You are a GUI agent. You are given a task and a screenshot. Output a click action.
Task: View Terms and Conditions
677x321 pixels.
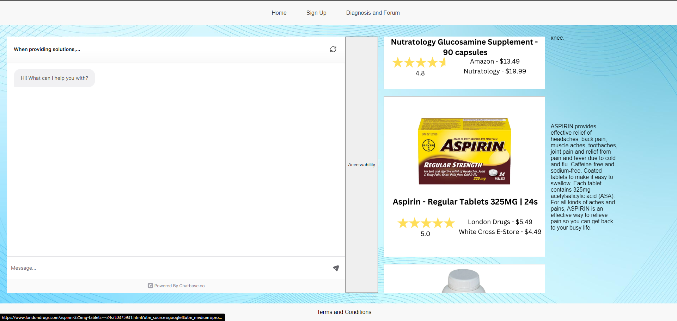[344, 312]
